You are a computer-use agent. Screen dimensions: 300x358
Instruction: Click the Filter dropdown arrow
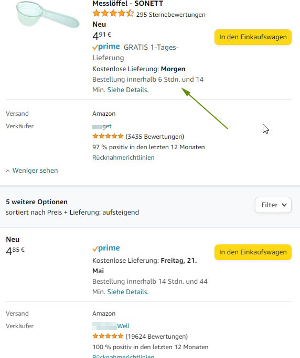284,205
